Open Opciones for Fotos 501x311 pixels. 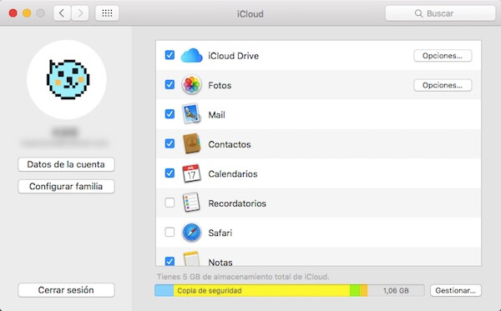443,85
